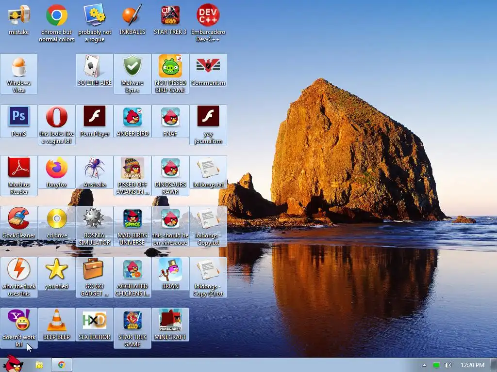Open 'chrome but normal colors' desktop shortcut
This screenshot has width=497, height=372.
pyautogui.click(x=56, y=15)
